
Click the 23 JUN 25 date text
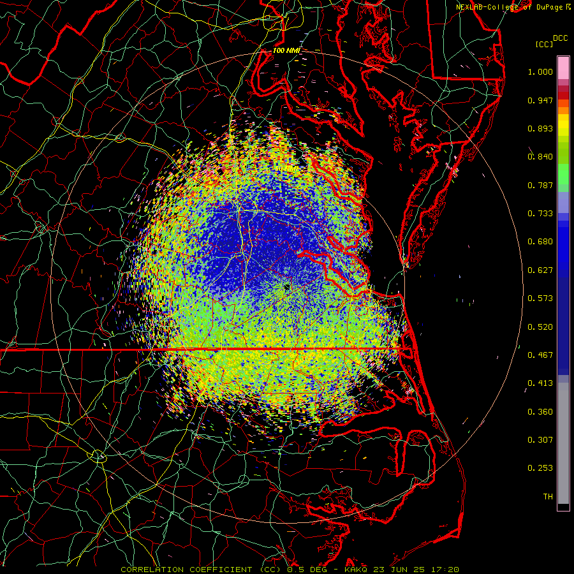399,570
